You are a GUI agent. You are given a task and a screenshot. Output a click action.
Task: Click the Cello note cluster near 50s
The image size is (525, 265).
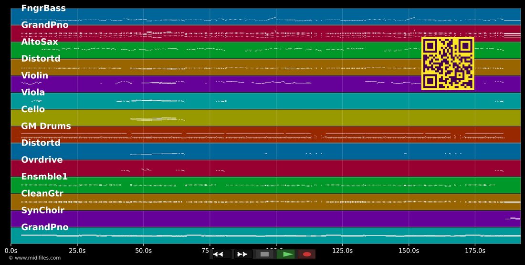click(x=157, y=118)
